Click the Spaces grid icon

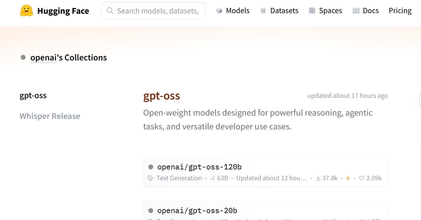pos(312,11)
